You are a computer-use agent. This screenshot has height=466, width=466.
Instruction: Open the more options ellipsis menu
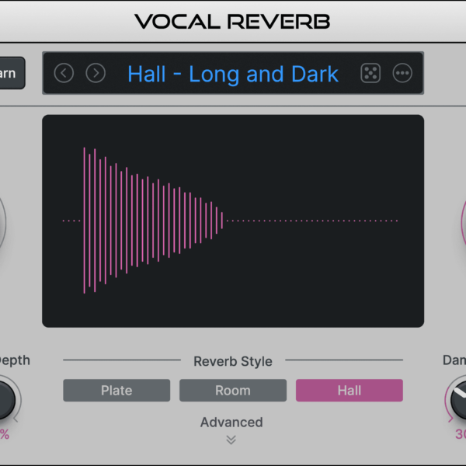click(402, 73)
